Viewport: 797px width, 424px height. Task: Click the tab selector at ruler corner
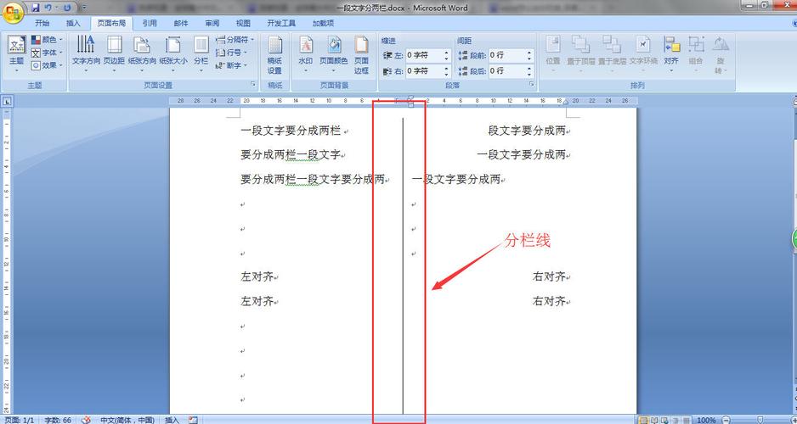7,101
